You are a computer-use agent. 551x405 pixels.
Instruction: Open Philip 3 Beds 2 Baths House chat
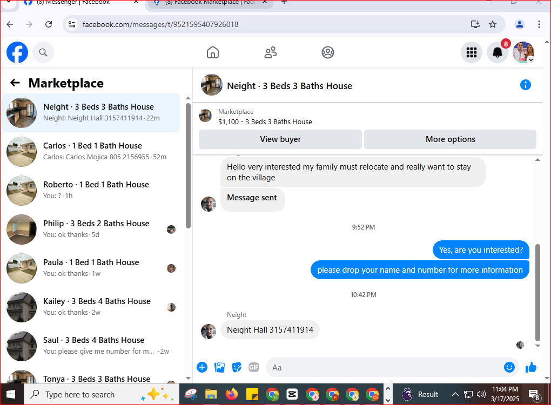(91, 230)
